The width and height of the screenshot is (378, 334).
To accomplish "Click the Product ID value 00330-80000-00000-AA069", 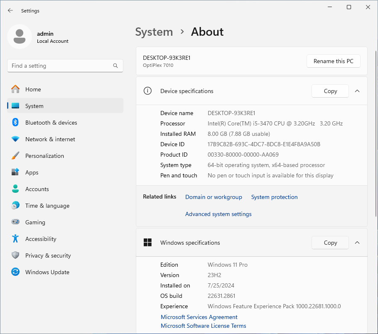I will coord(243,155).
